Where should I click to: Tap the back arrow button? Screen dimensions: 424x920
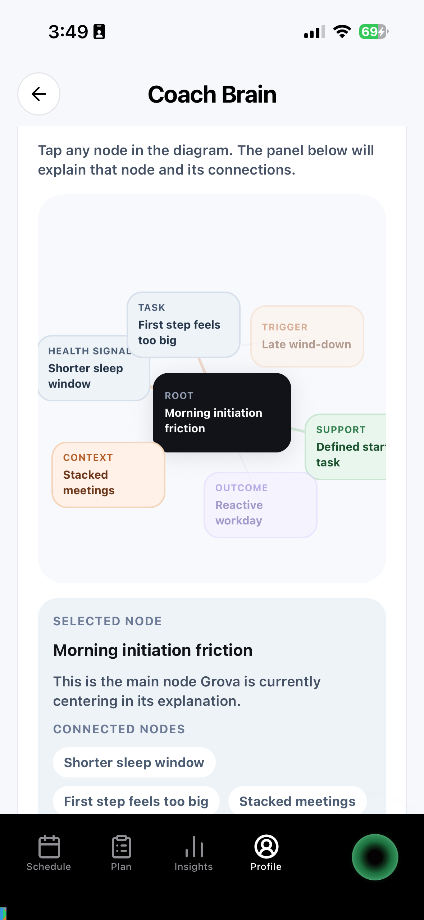[x=39, y=94]
